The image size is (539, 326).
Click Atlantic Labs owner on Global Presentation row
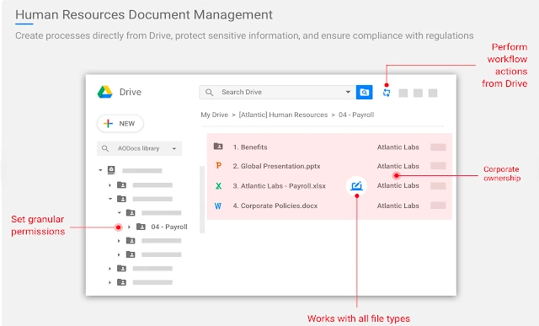pyautogui.click(x=398, y=166)
